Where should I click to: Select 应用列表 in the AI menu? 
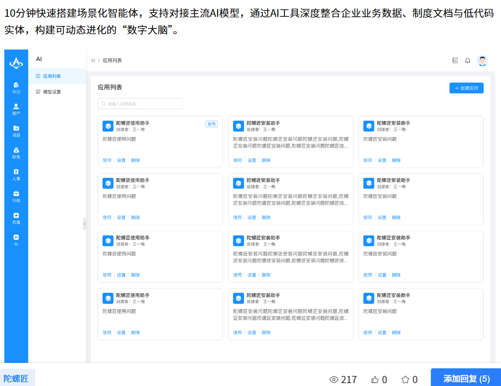(x=58, y=76)
